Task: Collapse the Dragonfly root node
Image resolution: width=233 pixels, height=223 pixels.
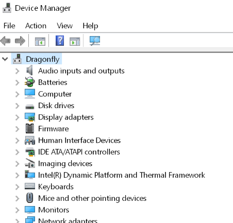Action: click(x=5, y=59)
